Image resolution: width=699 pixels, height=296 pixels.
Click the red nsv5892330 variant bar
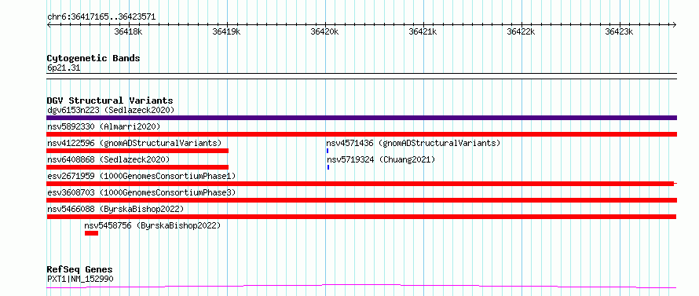[361, 134]
